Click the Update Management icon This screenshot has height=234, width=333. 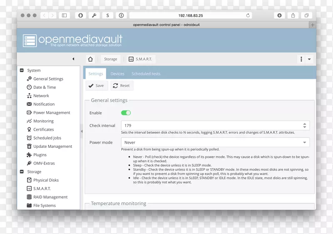coord(29,146)
